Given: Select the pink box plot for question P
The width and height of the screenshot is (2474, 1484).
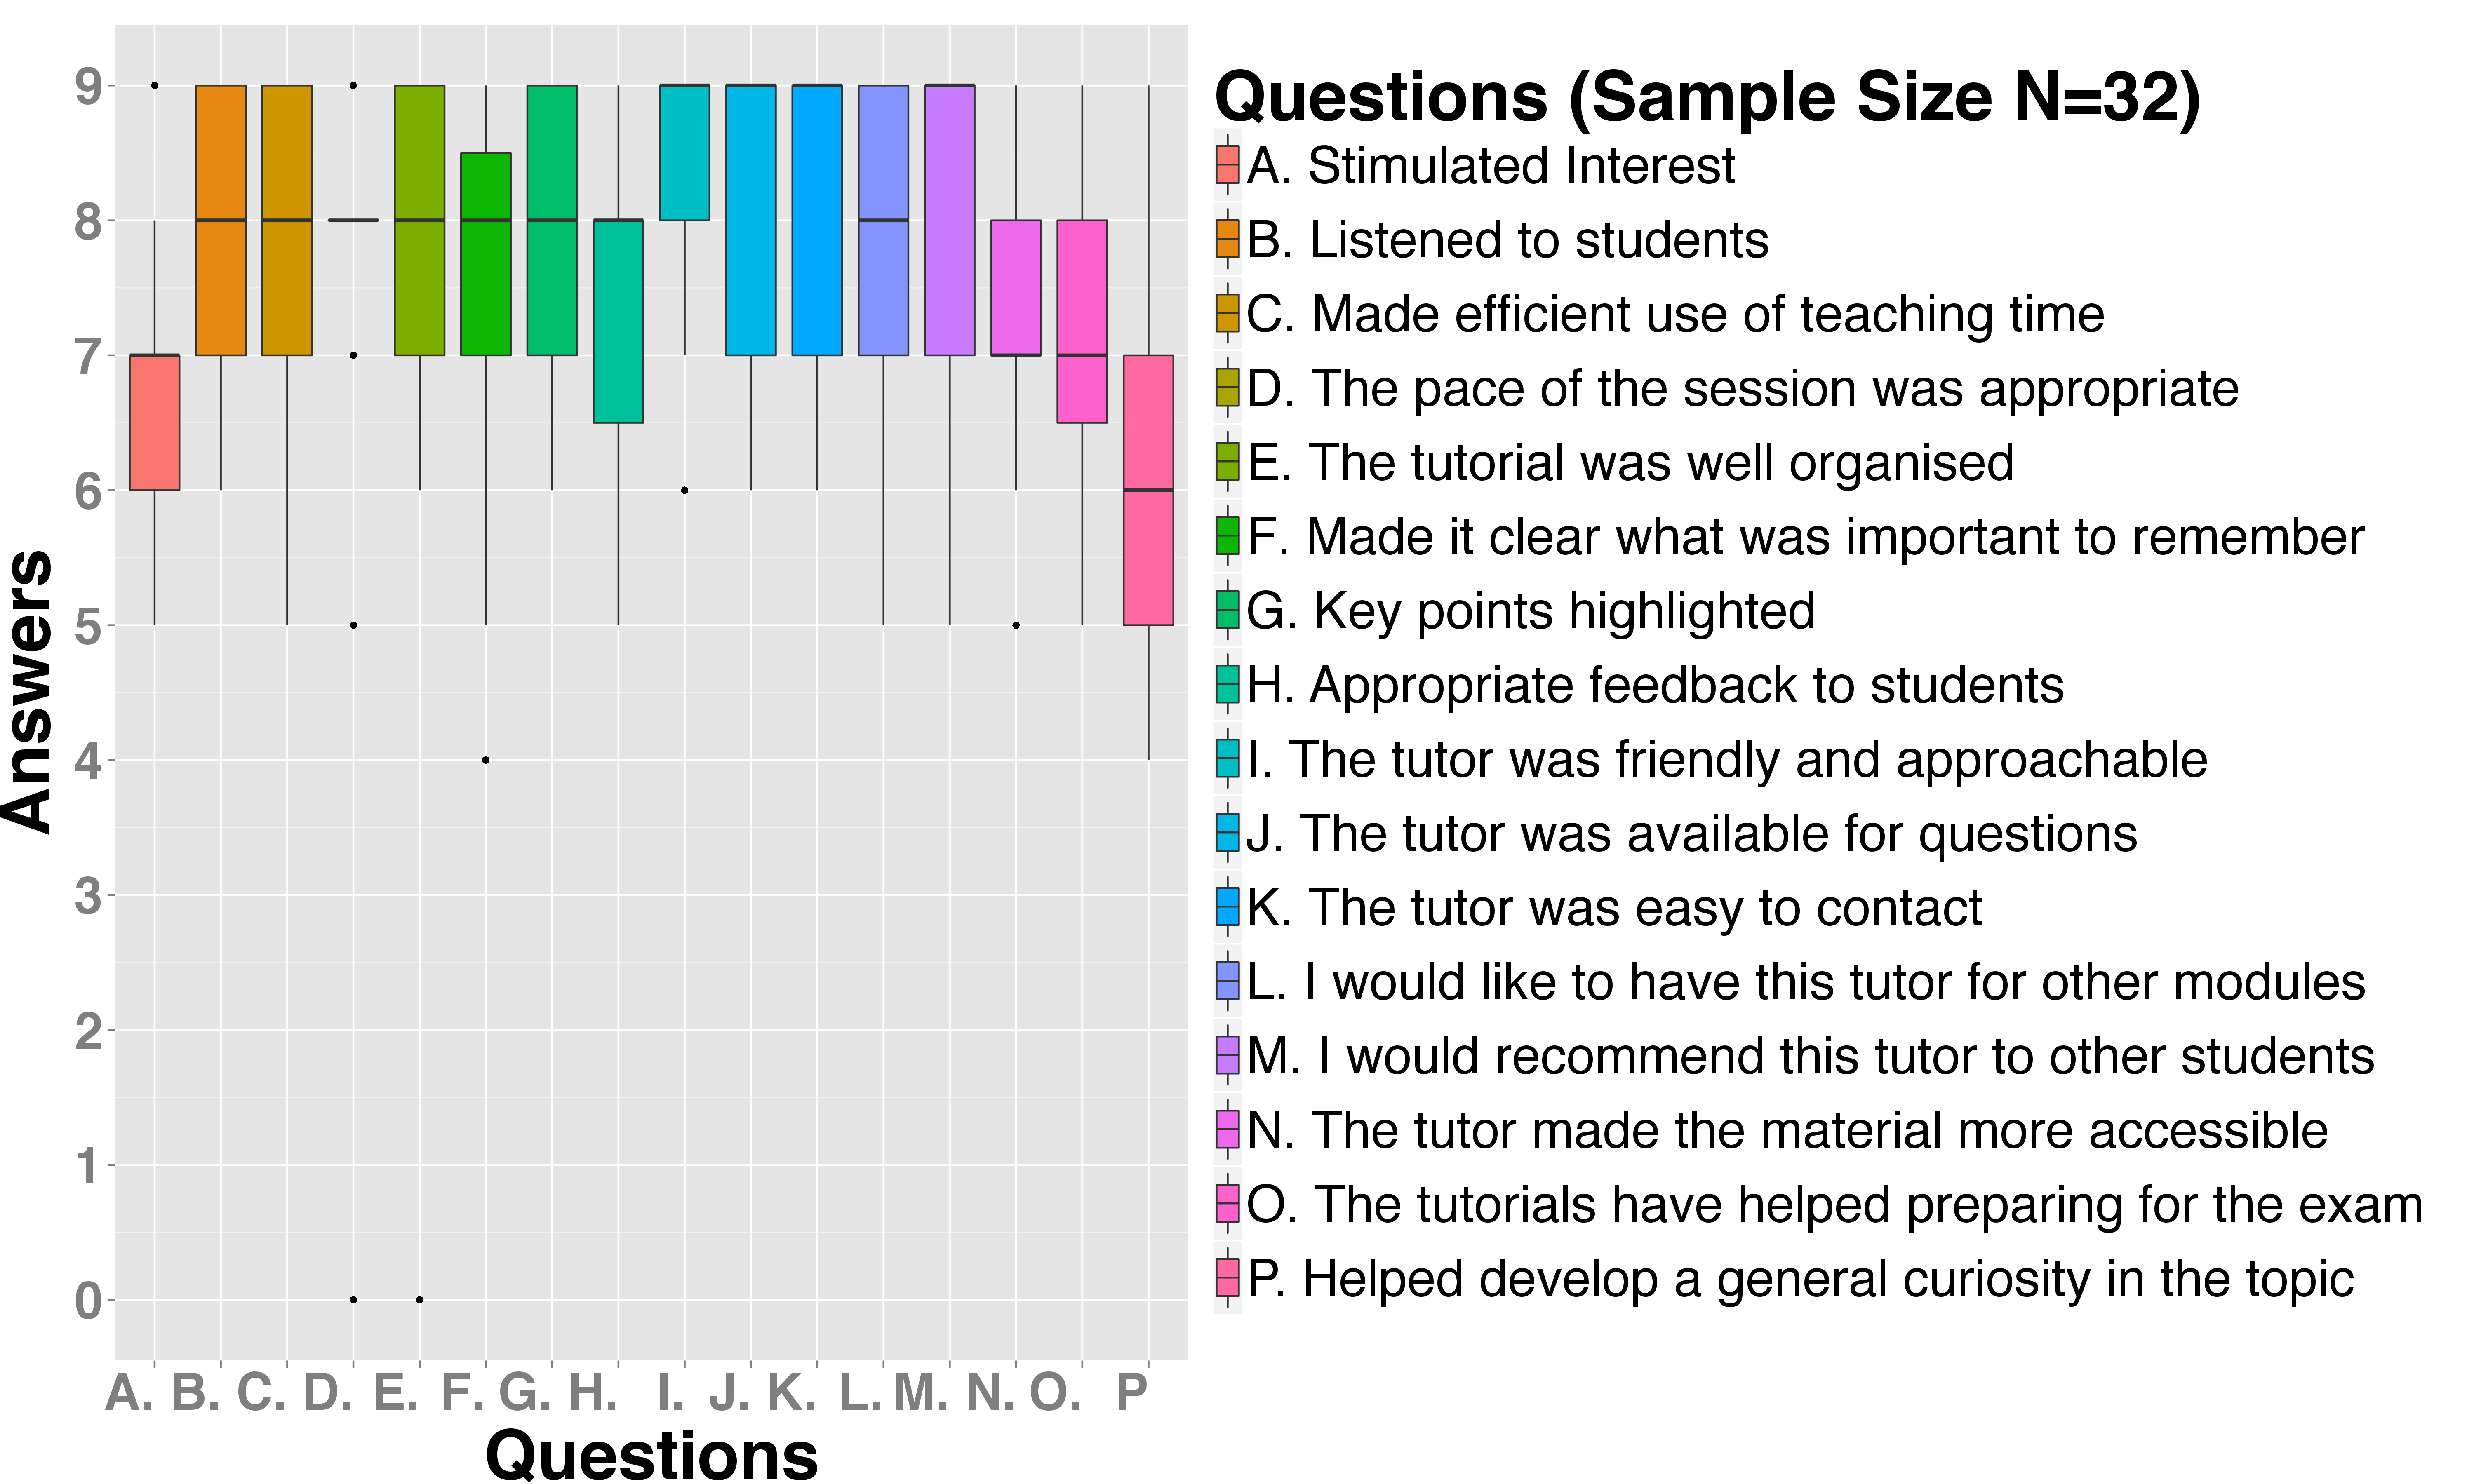Looking at the screenshot, I should pos(1148,490).
